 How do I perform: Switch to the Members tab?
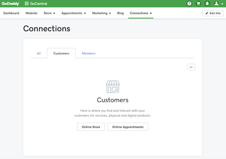89,53
